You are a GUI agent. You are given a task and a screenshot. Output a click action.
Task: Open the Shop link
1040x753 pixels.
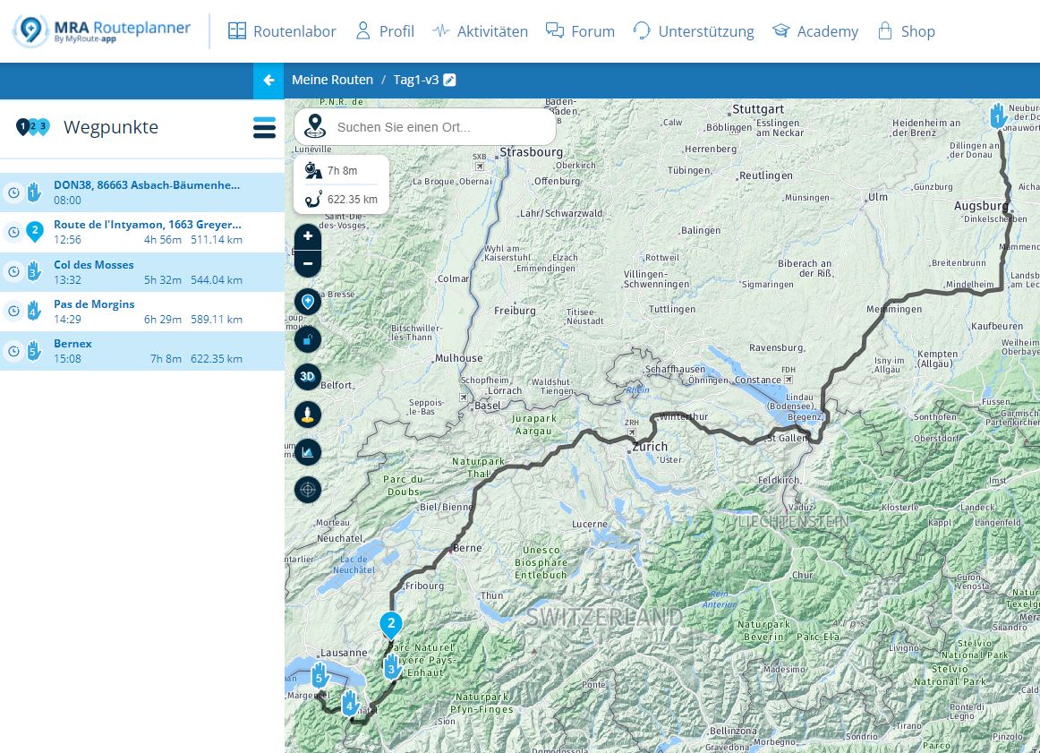tap(906, 31)
